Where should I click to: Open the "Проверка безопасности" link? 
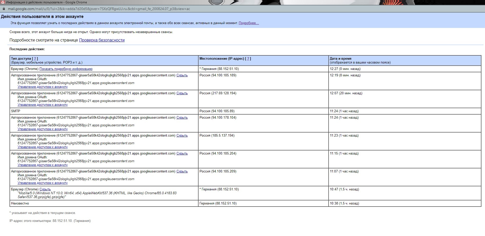point(102,40)
